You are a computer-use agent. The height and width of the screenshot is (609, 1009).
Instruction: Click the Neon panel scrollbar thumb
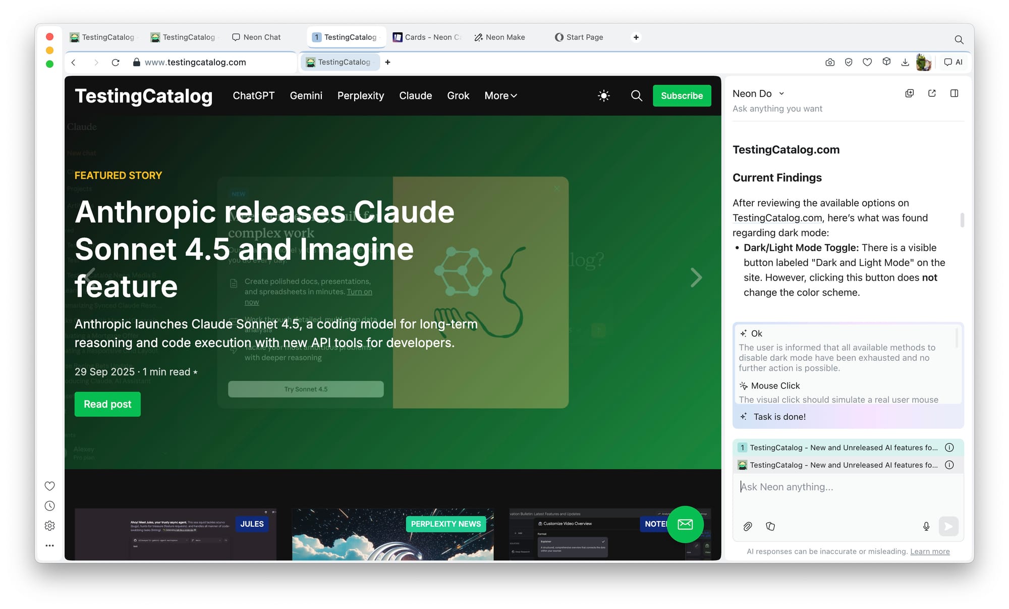point(962,220)
